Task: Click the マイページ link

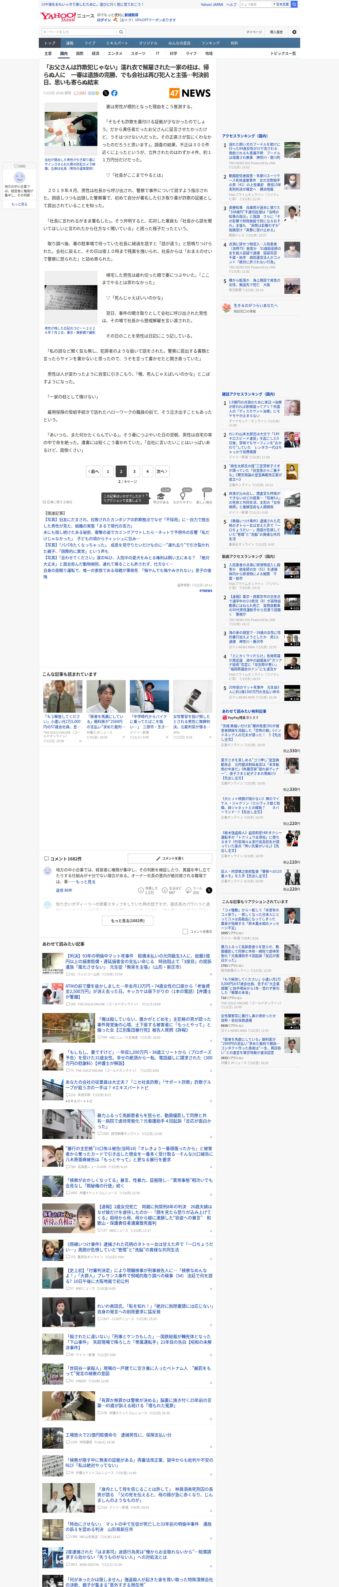Action: point(253,32)
